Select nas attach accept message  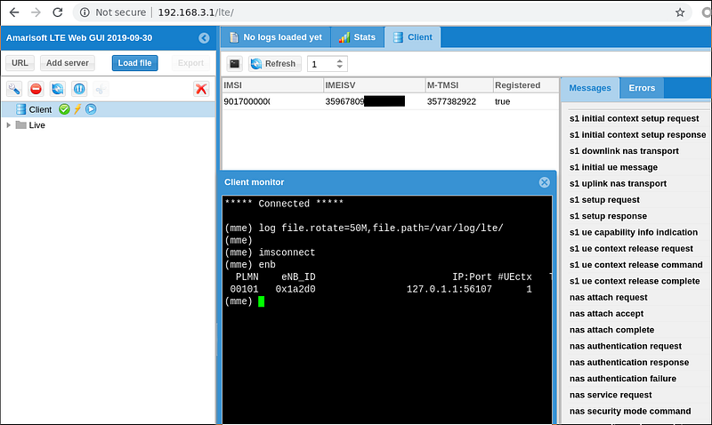click(x=606, y=314)
